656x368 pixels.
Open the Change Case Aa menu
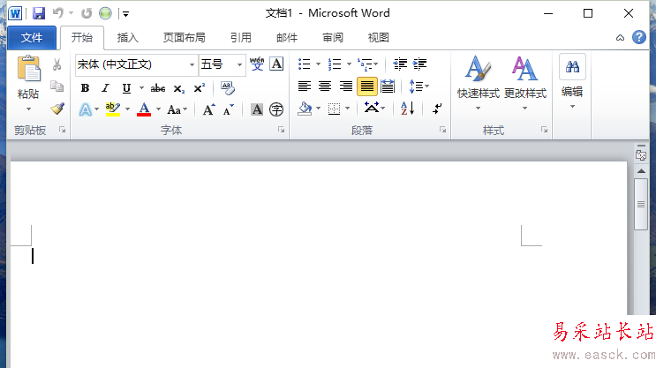pos(177,109)
